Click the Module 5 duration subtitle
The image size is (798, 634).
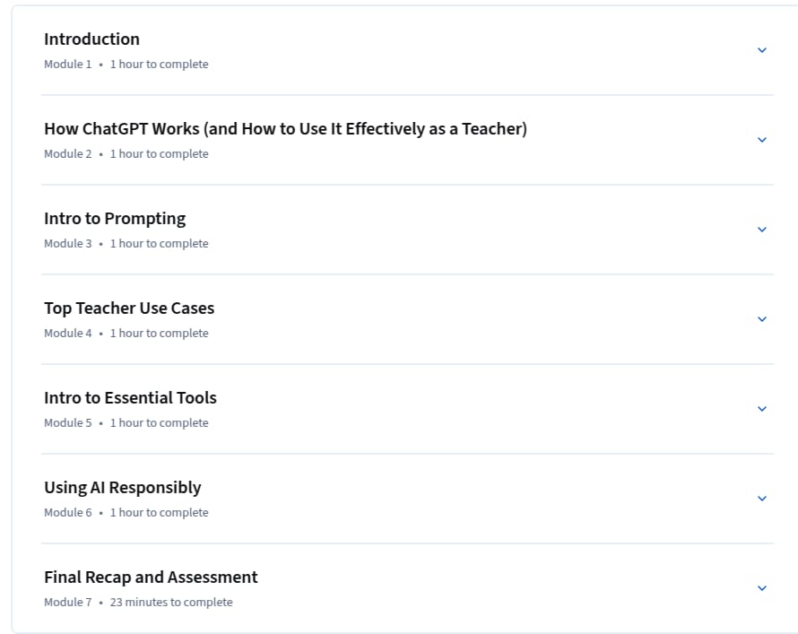[x=160, y=423]
